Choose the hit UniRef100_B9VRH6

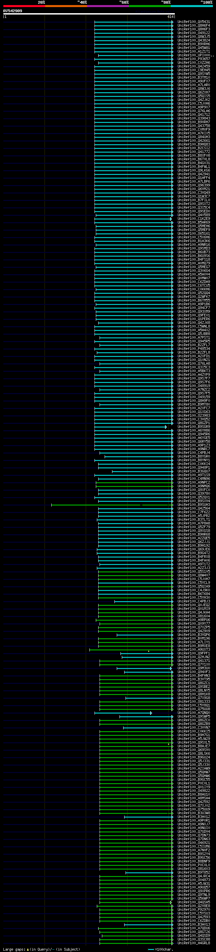pos(193,44)
